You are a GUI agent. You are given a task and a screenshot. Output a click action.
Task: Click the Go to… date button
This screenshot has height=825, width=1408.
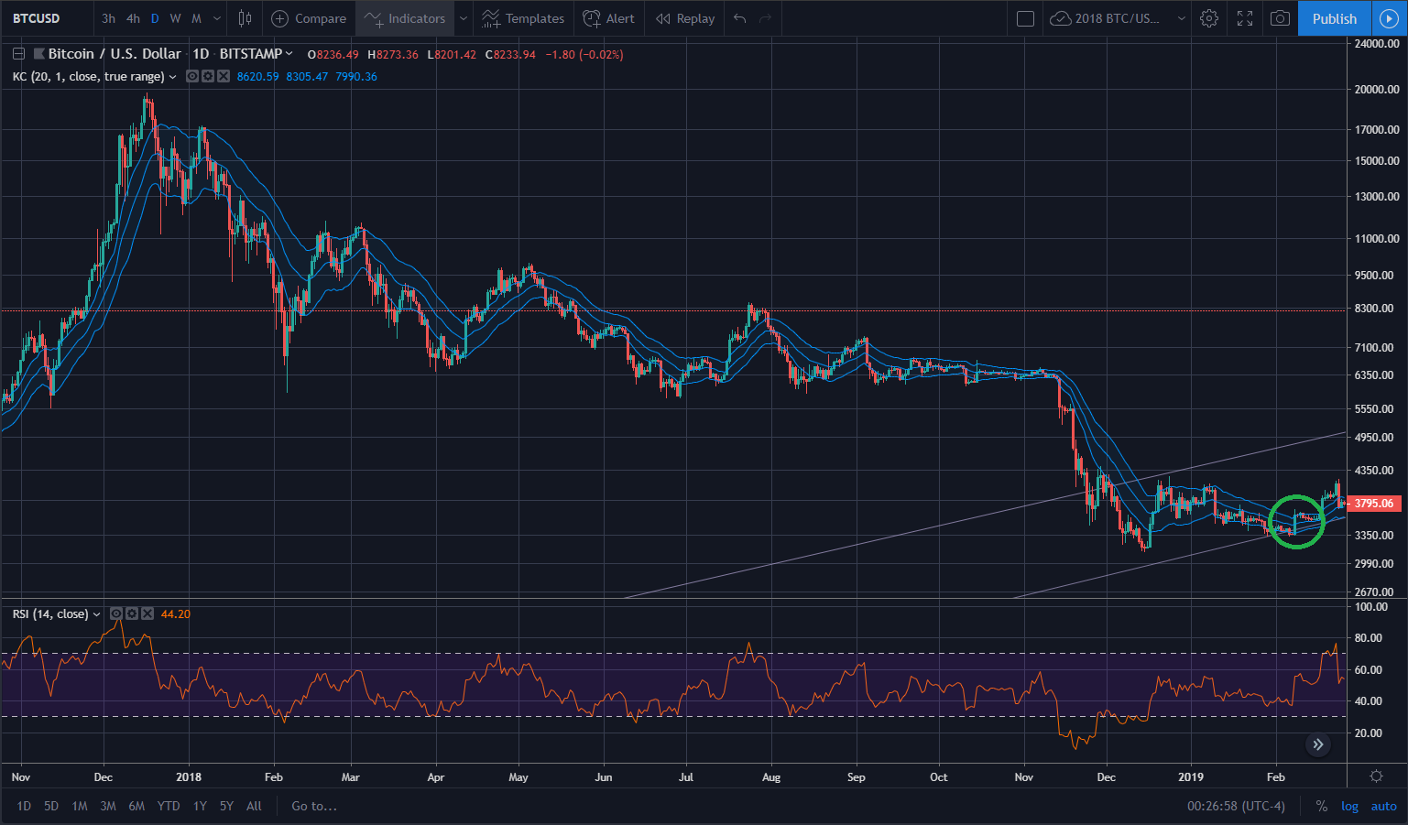[x=314, y=806]
